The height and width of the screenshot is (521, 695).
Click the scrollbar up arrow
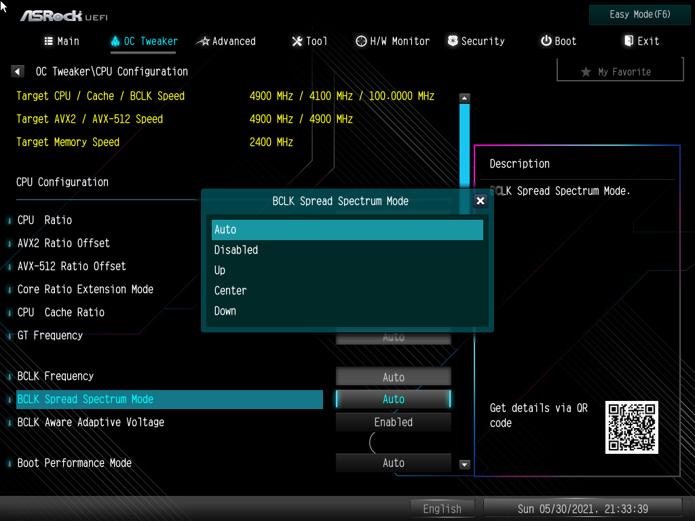(x=464, y=98)
